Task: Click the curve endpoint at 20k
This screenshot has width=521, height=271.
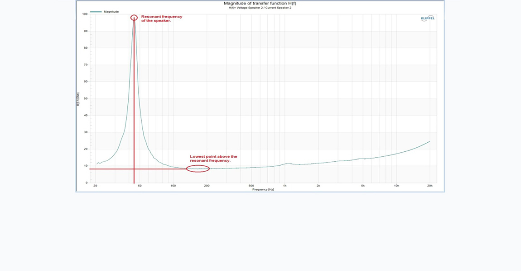Action: [429, 141]
